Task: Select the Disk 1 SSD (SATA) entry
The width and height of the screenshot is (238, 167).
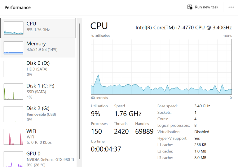Action: tap(40, 91)
